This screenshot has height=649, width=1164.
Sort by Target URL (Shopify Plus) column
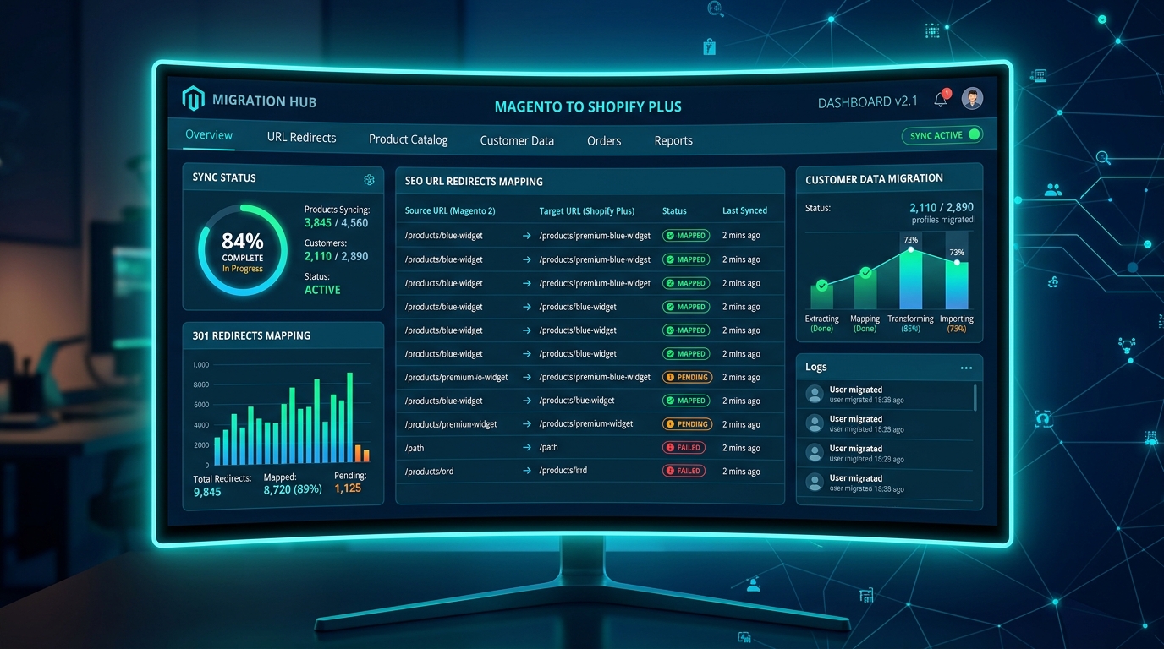point(586,210)
